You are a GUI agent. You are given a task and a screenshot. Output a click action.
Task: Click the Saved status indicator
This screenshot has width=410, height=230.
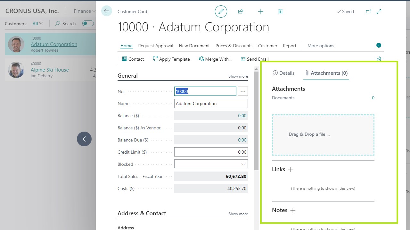tap(345, 11)
